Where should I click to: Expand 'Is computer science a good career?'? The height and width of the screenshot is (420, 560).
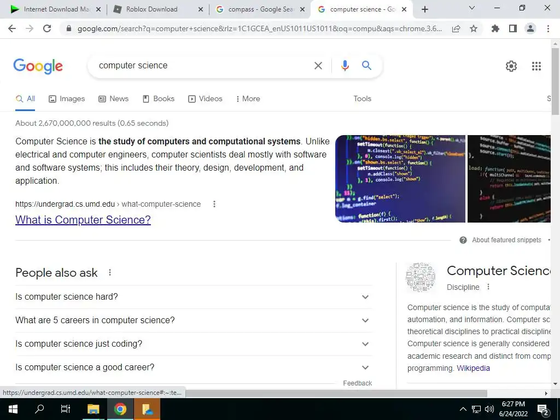pos(194,367)
